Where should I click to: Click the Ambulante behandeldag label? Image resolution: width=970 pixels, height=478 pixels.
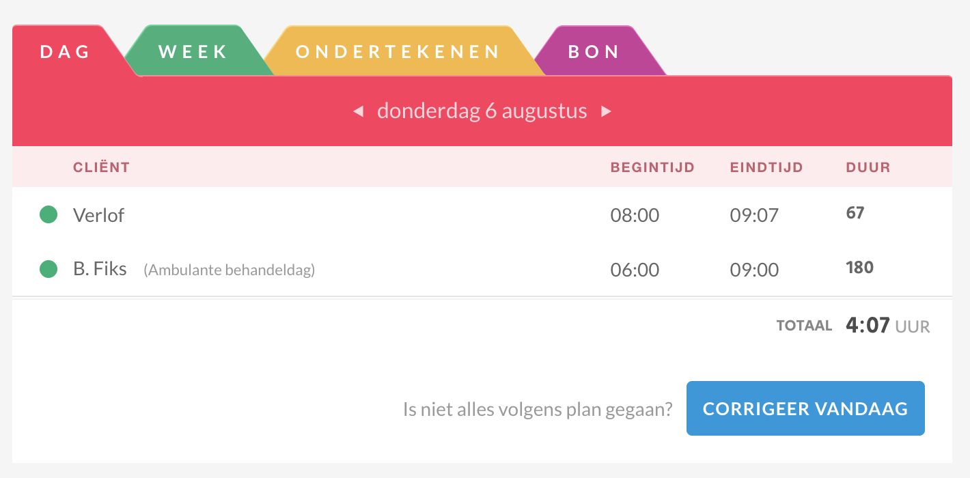click(x=229, y=270)
